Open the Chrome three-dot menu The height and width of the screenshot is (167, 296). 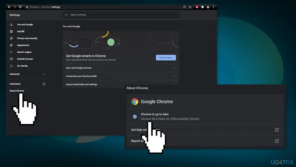(x=213, y=7)
